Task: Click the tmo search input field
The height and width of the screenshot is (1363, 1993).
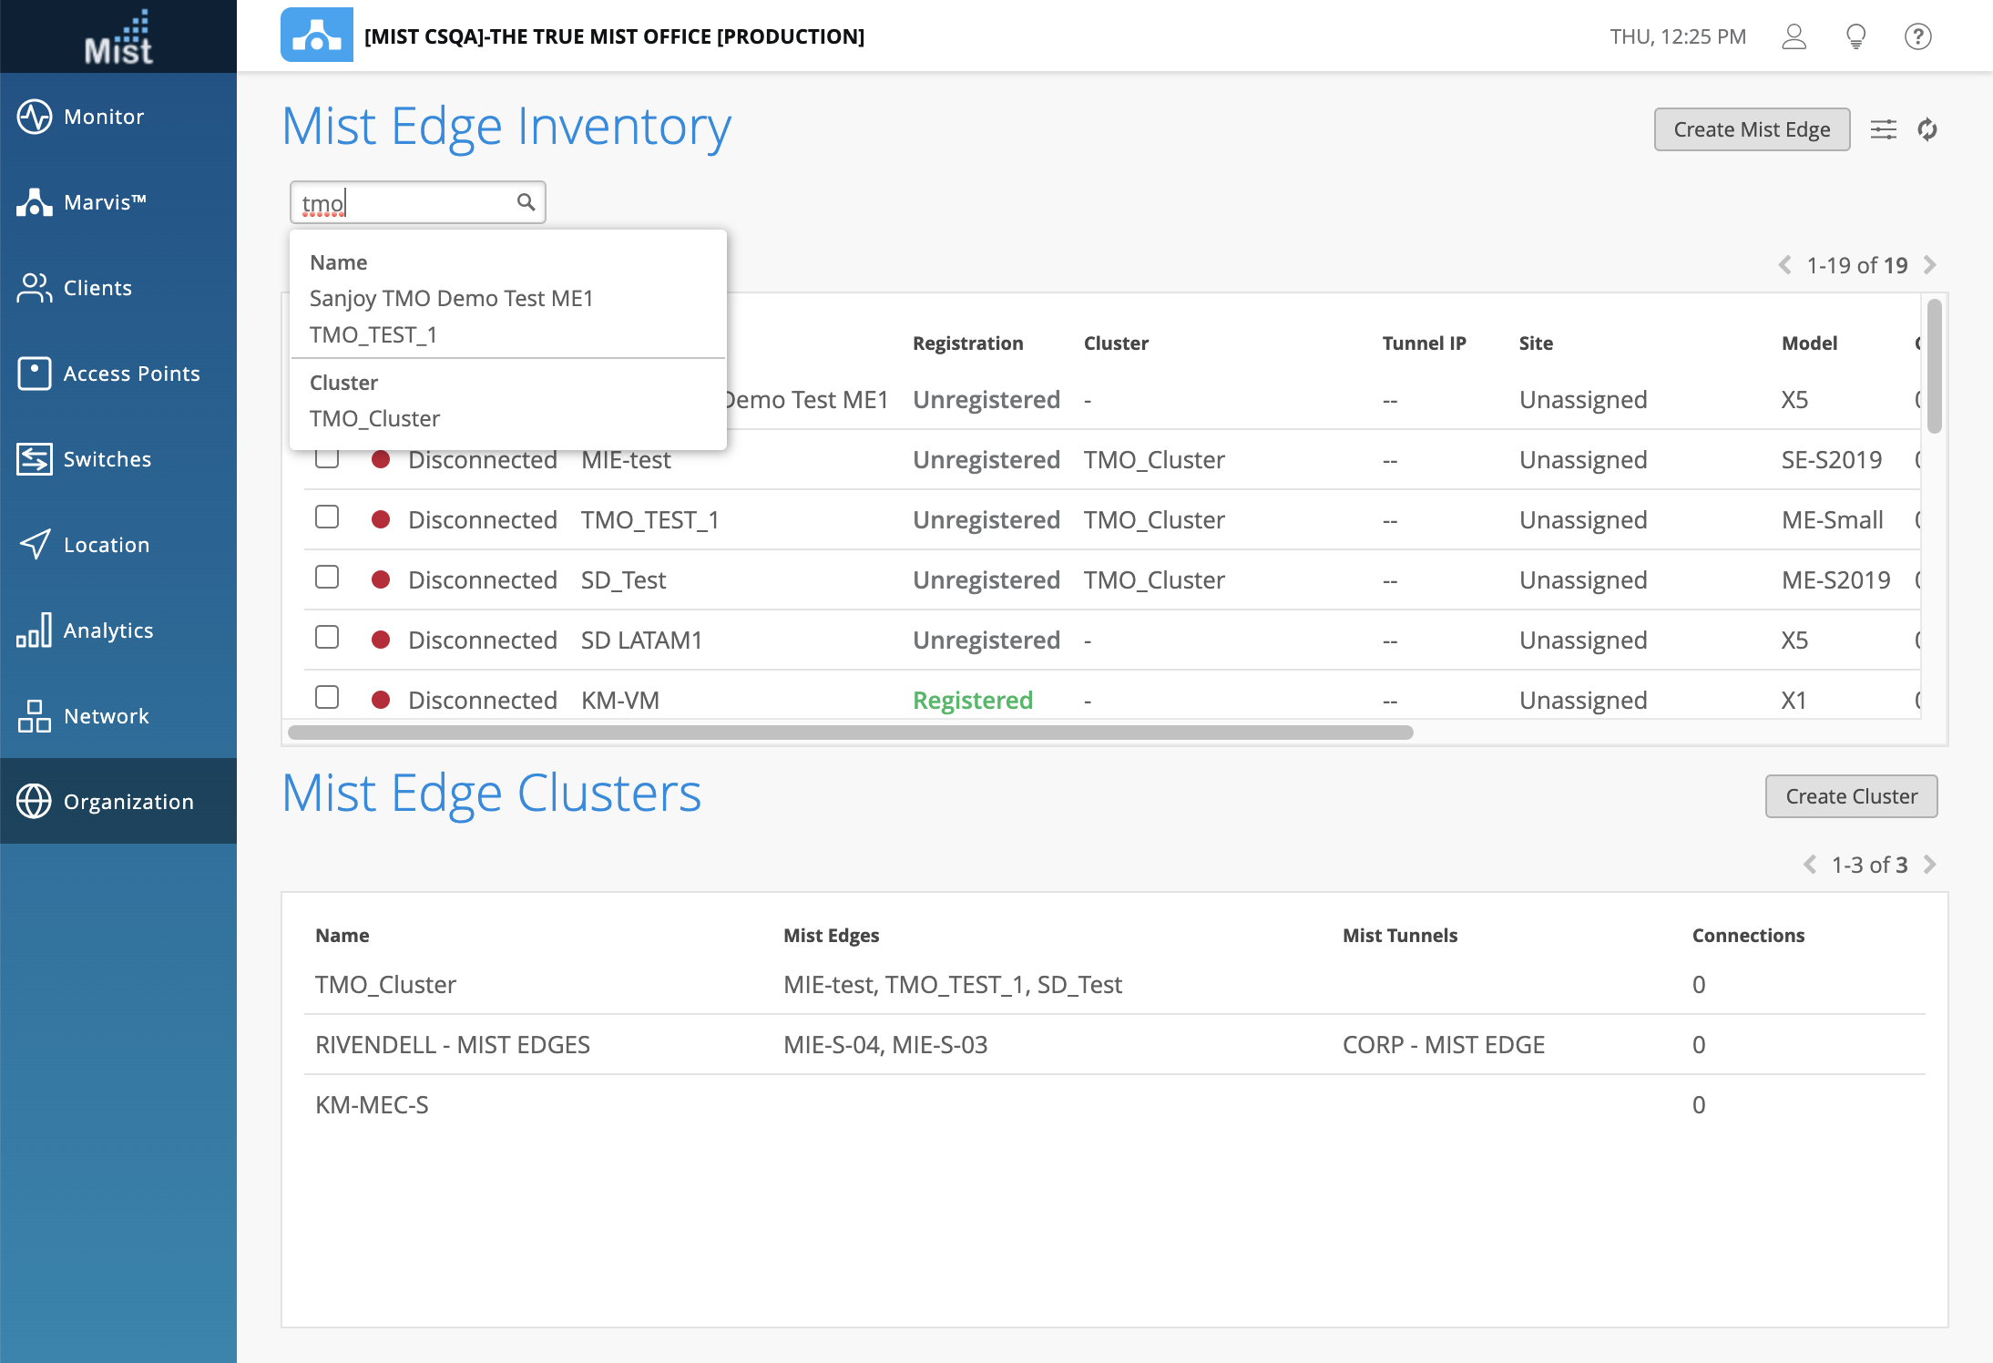Action: pyautogui.click(x=405, y=202)
